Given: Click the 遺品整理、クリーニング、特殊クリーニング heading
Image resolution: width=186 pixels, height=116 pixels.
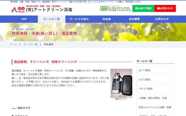Looking at the screenshot, I should point(45,62).
